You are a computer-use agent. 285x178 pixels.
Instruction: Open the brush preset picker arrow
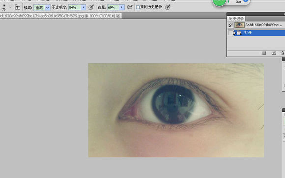click(x=10, y=7)
